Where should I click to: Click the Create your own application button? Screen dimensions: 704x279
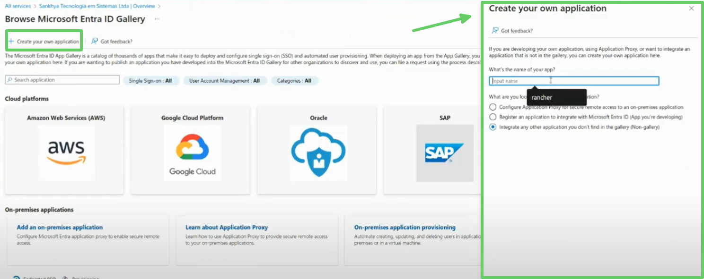tap(44, 42)
